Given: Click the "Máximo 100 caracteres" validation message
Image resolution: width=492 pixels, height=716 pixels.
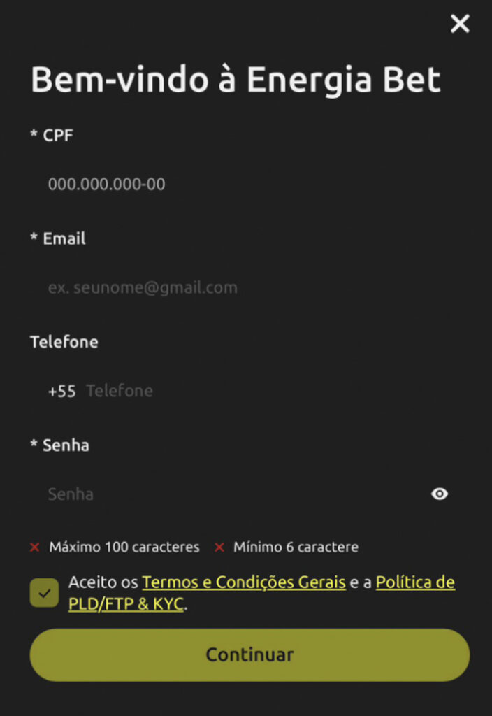Looking at the screenshot, I should [x=123, y=547].
